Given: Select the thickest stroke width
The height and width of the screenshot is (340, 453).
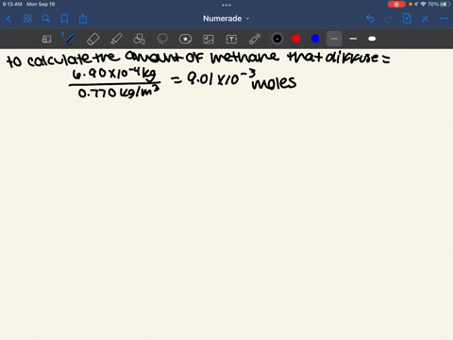Looking at the screenshot, I should (372, 39).
